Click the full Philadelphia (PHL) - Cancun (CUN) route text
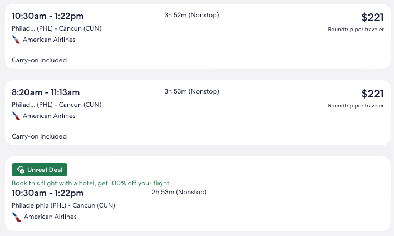 coord(63,205)
